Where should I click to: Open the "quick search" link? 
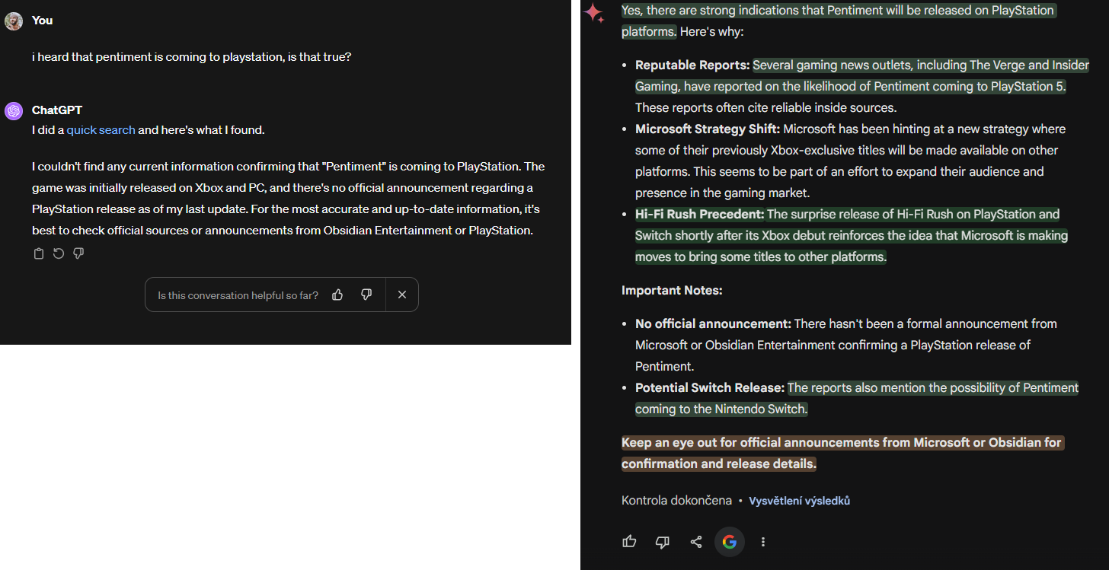pos(101,130)
